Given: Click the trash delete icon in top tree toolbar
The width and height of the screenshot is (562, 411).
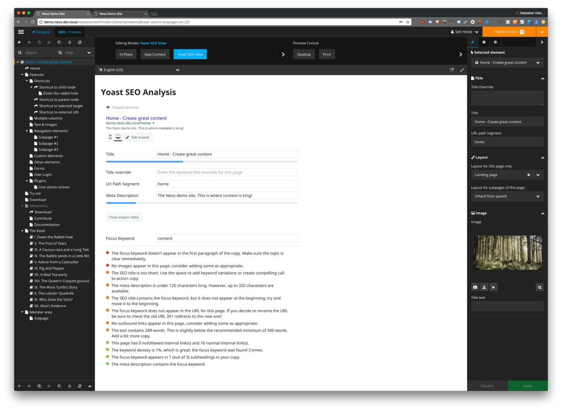Looking at the screenshot, I should pyautogui.click(x=70, y=42).
